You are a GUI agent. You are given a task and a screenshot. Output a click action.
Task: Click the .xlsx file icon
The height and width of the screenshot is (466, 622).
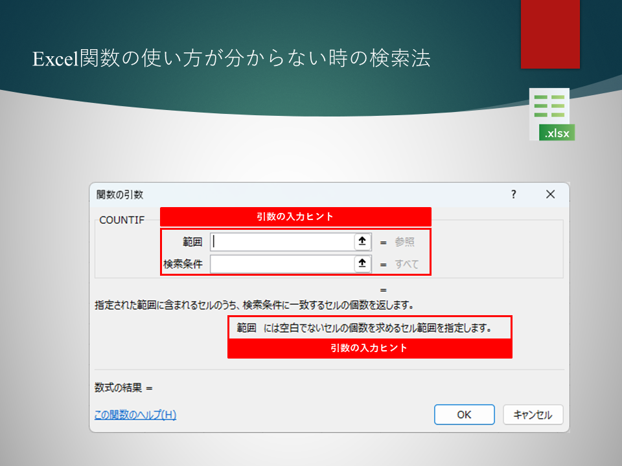[x=551, y=115]
